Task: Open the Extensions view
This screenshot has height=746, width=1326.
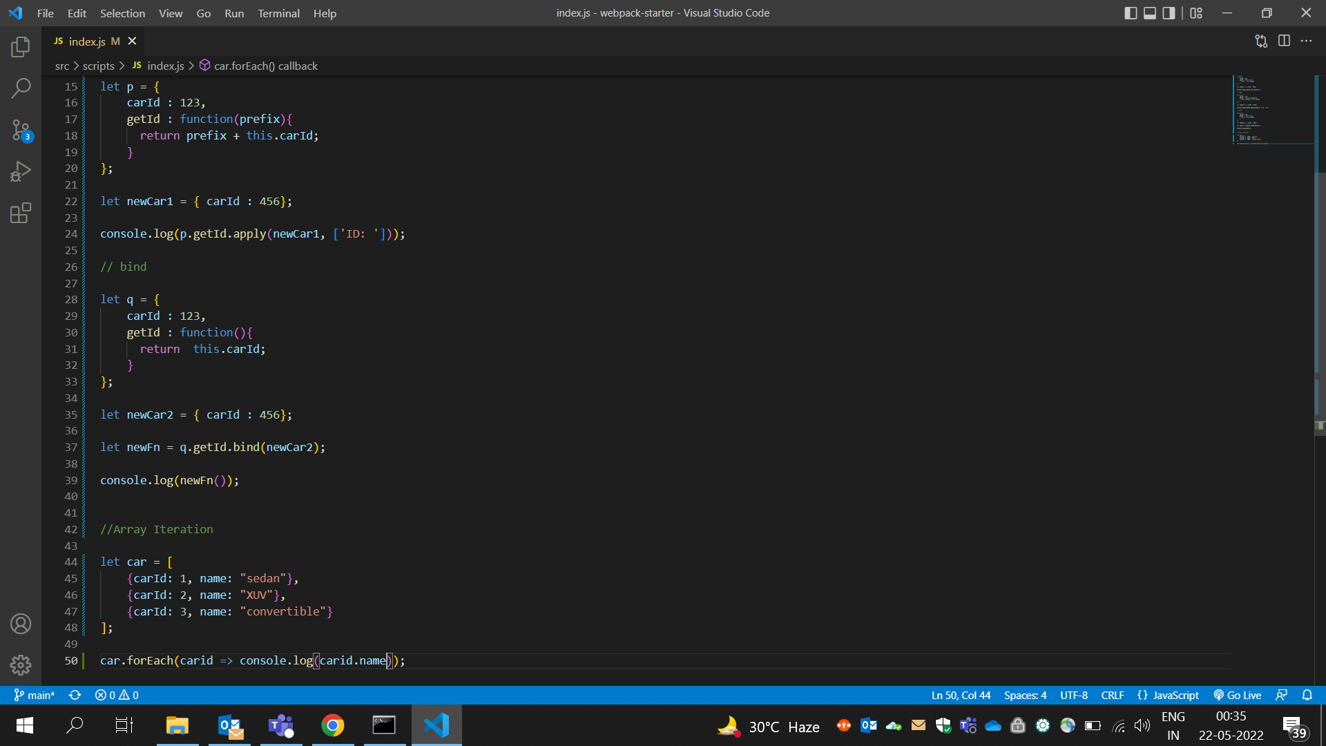Action: pyautogui.click(x=20, y=213)
